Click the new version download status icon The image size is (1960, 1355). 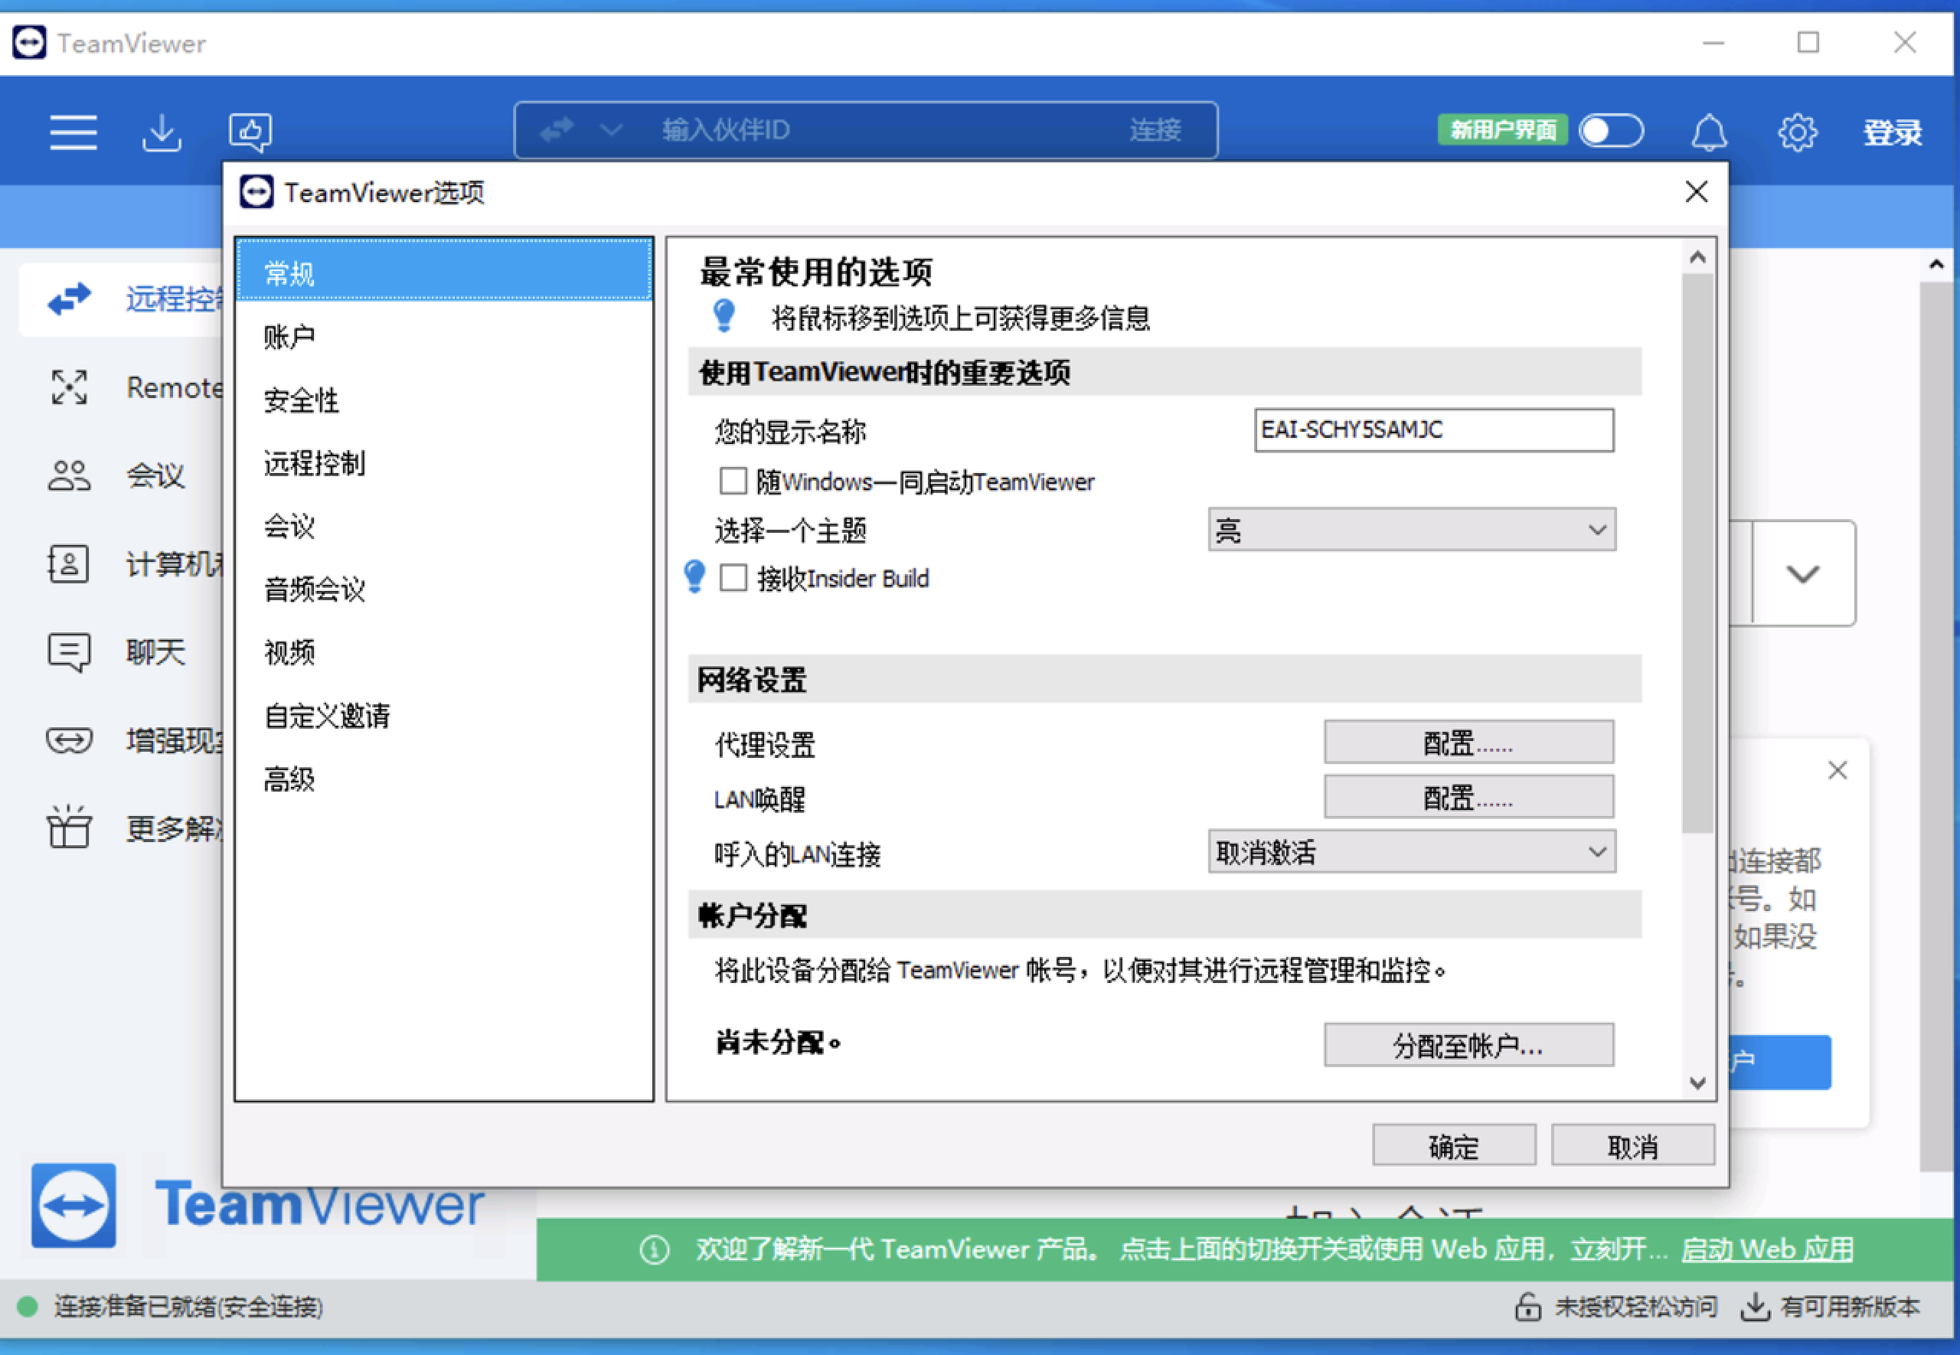tap(1755, 1307)
